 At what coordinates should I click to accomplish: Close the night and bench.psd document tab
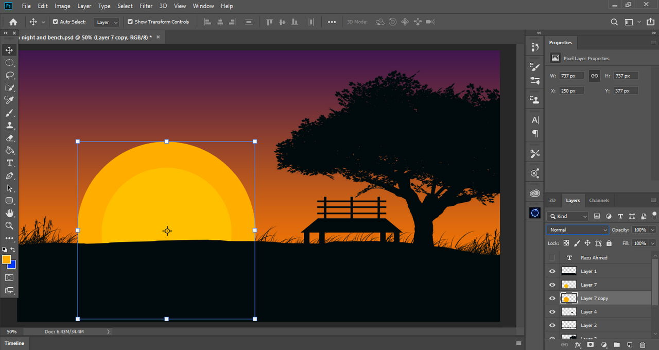tap(158, 37)
